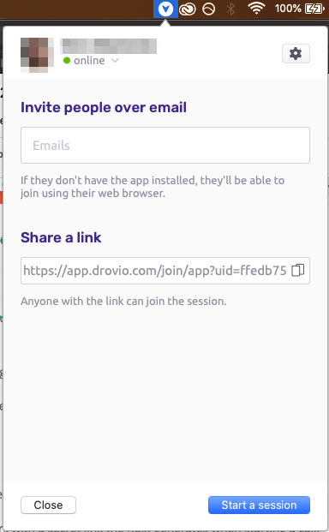The image size is (329, 532).
Task: Click the Share a link heading
Action: point(61,237)
